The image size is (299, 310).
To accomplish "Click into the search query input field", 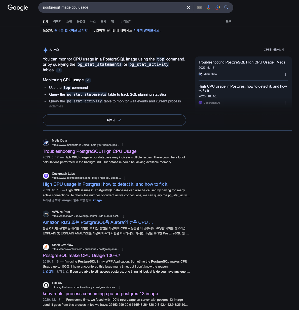I will pos(113,8).
